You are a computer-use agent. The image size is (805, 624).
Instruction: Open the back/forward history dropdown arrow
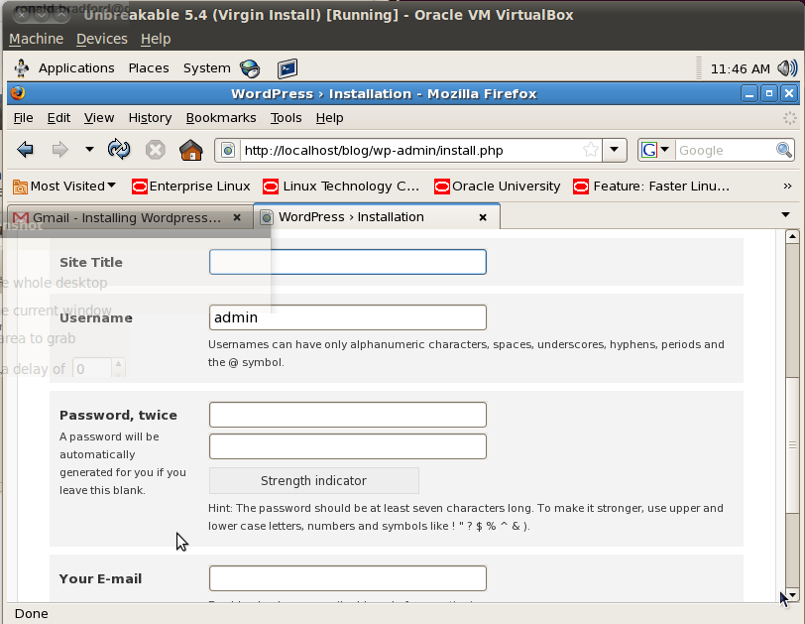click(89, 150)
